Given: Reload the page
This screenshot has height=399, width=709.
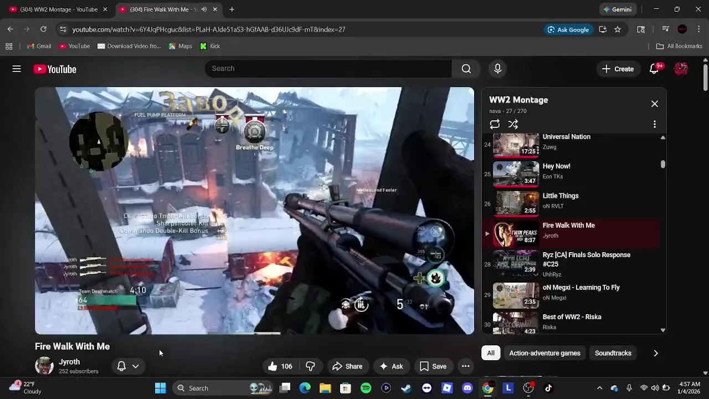Looking at the screenshot, I should (43, 29).
